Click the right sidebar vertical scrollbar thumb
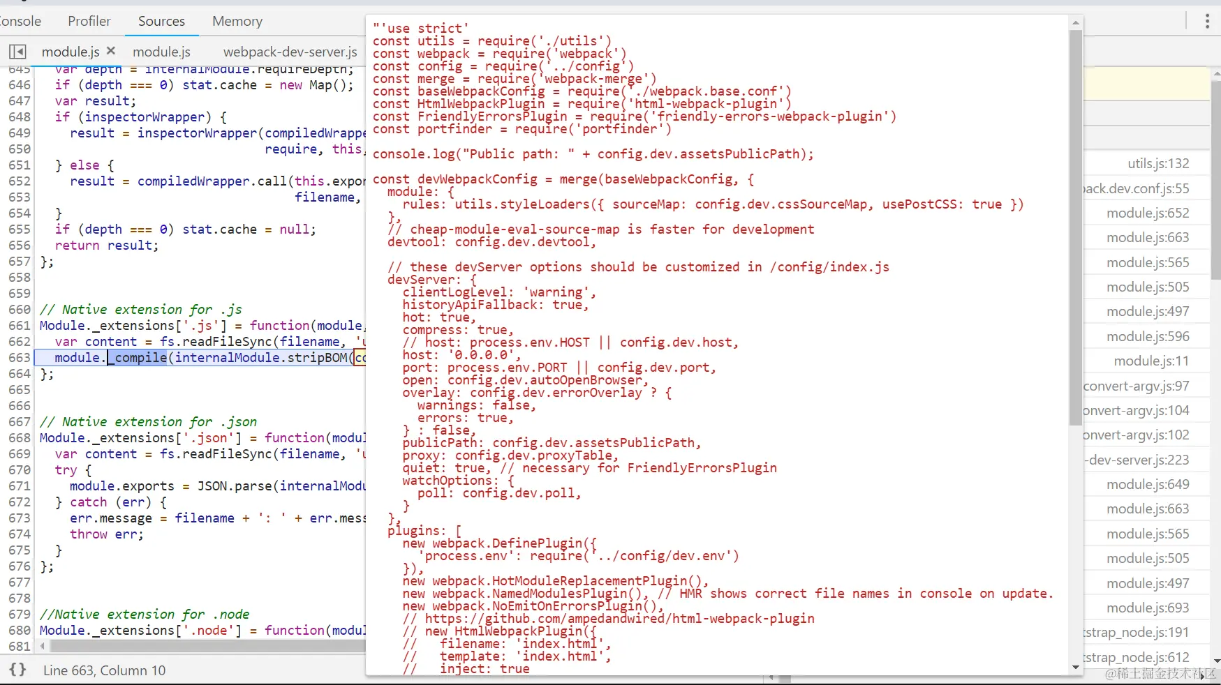The height and width of the screenshot is (685, 1221). (1216, 179)
